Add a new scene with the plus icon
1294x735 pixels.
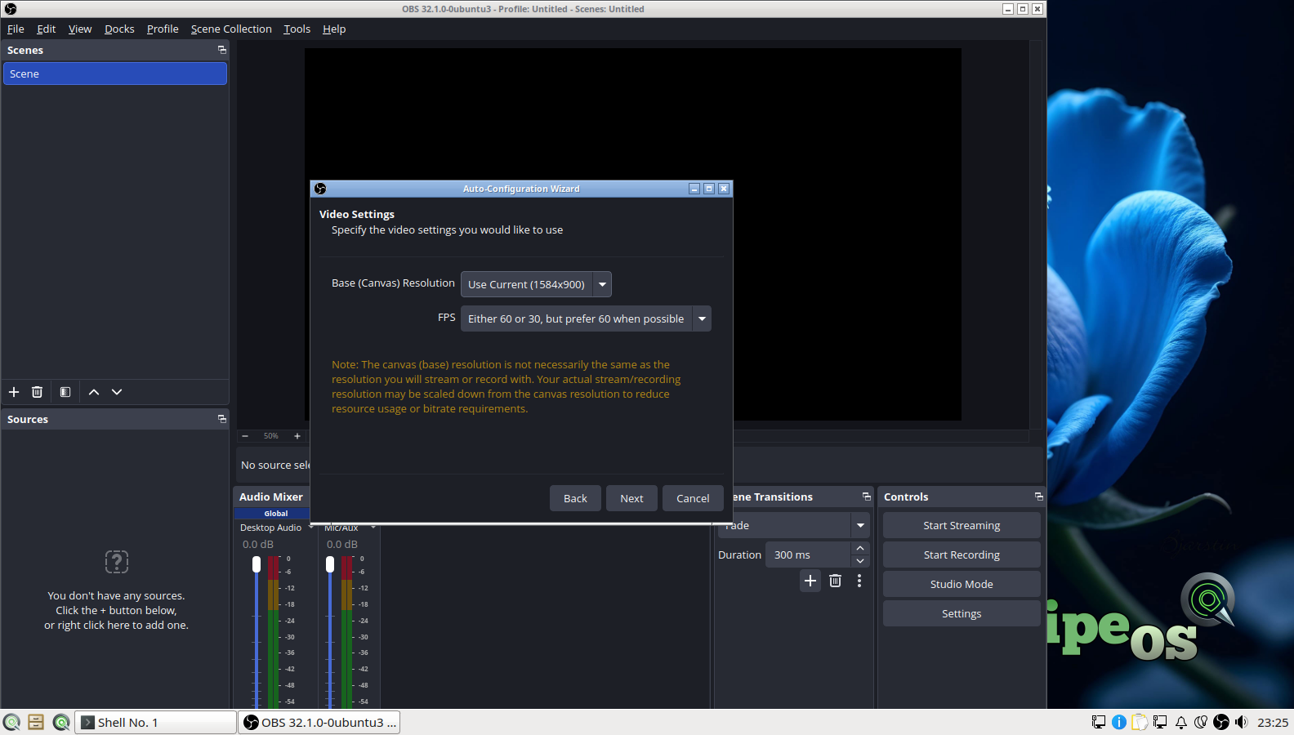(x=14, y=392)
